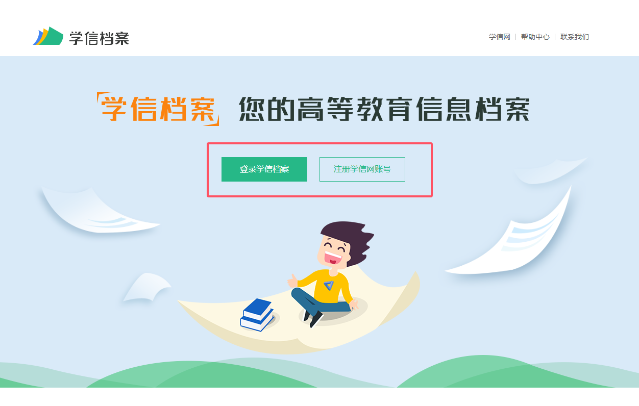Open the 帮助中心 help center link
Viewport: 639px width, 406px height.
(535, 37)
